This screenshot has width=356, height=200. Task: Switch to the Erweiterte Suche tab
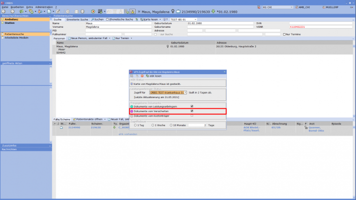click(x=77, y=20)
